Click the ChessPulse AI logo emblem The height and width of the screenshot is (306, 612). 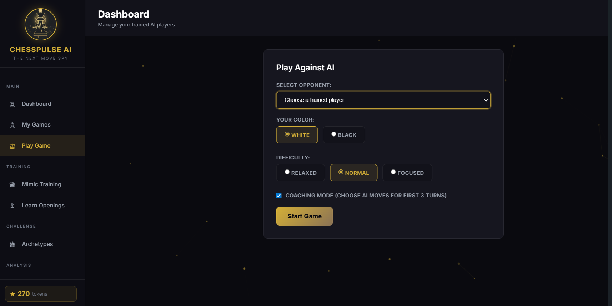pyautogui.click(x=41, y=24)
